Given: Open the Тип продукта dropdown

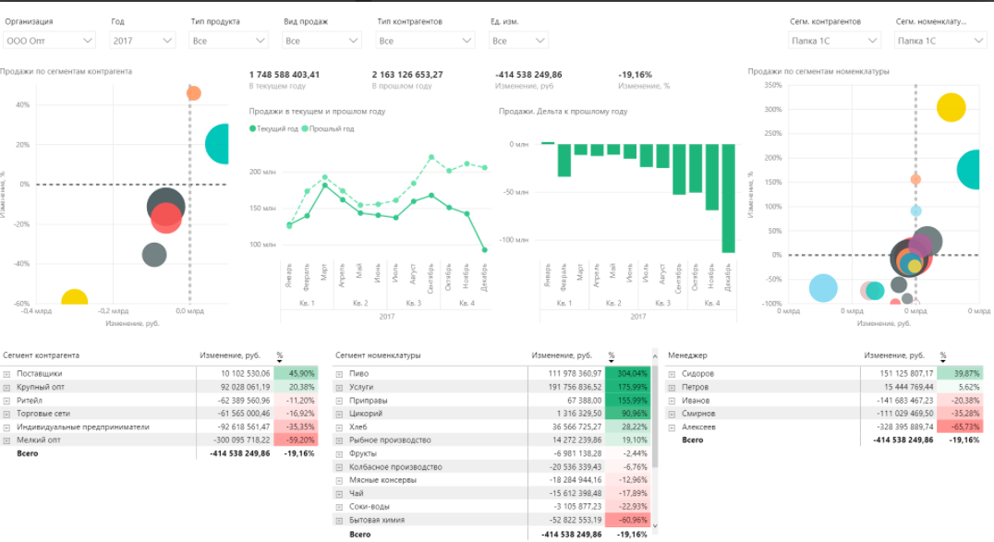Looking at the screenshot, I should [261, 40].
